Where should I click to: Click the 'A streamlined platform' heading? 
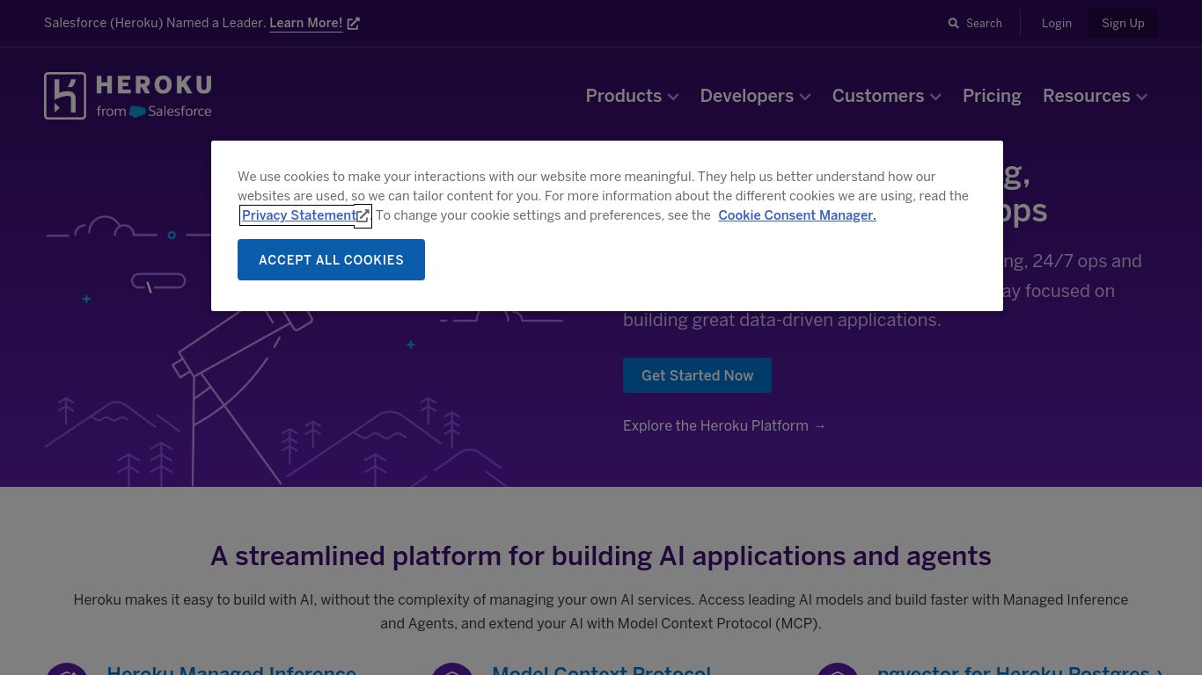(601, 556)
